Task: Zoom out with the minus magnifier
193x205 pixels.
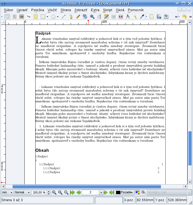Action: click(54, 192)
